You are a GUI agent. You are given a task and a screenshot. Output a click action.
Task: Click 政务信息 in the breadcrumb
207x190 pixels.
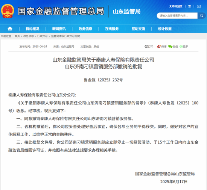coord(29,36)
